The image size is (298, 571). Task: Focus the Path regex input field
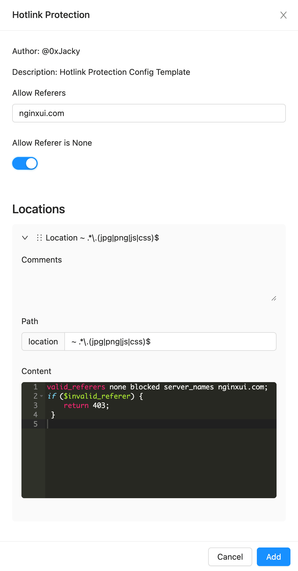tap(170, 341)
